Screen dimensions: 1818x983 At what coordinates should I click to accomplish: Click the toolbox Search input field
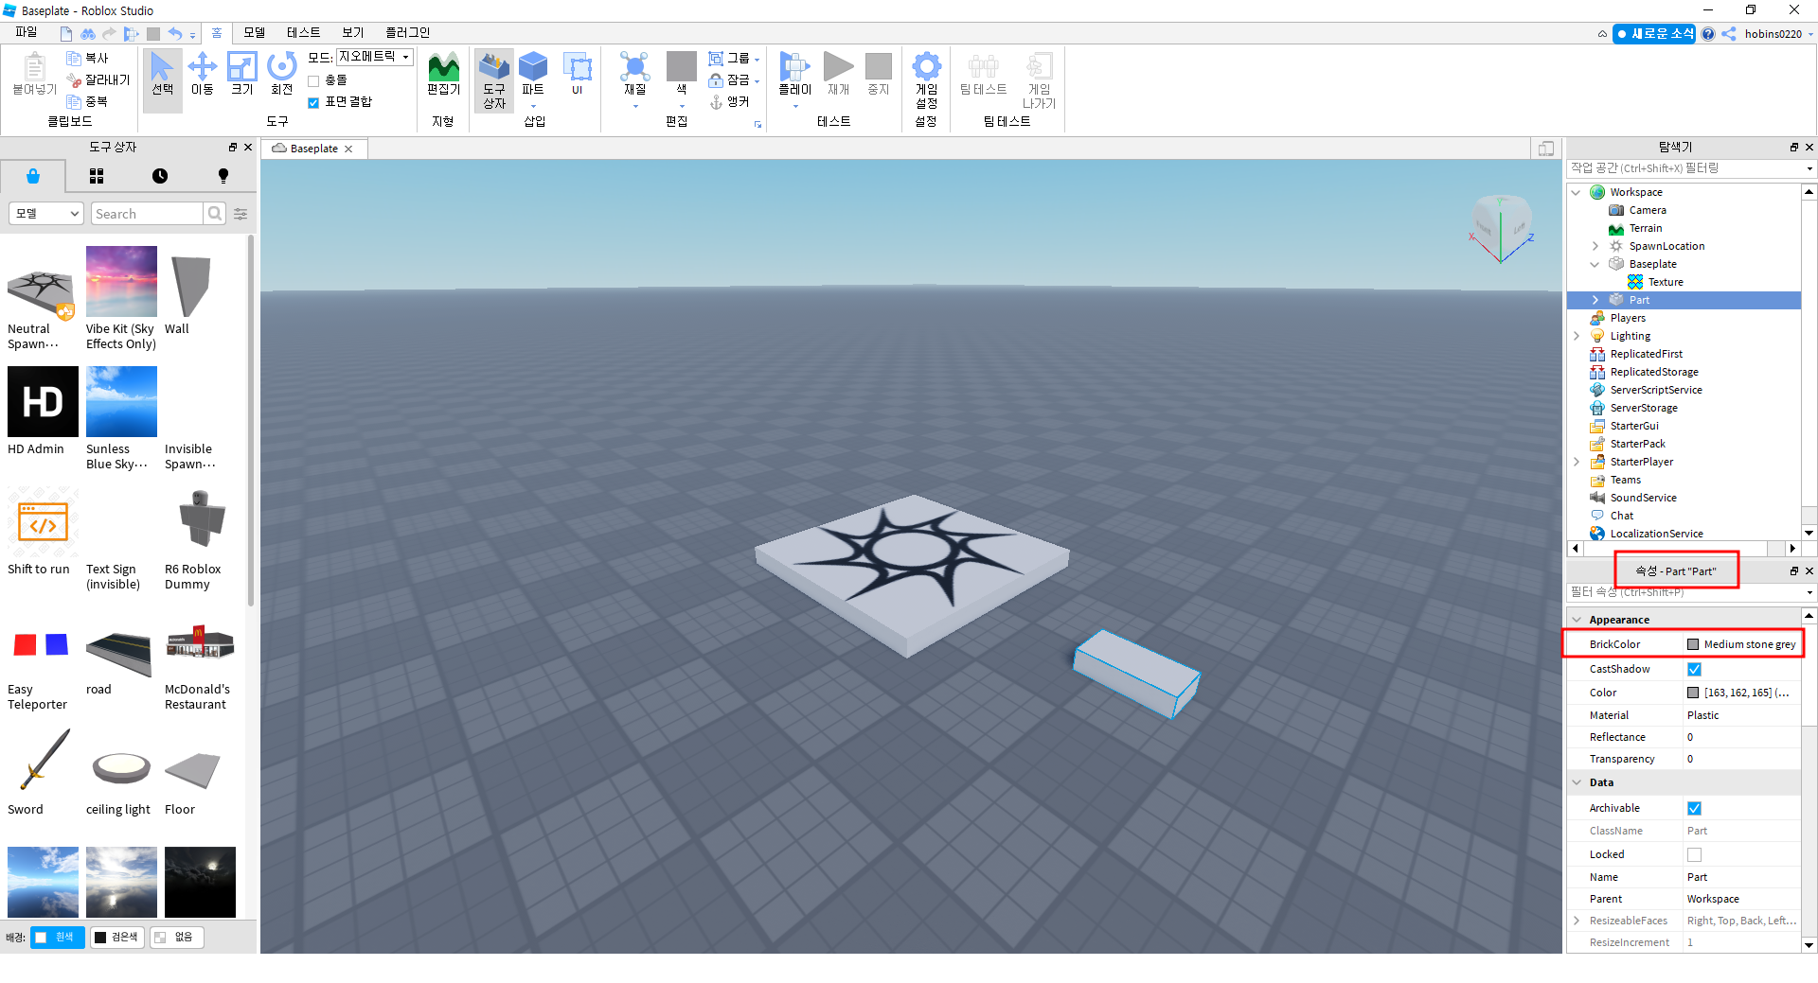(x=147, y=214)
